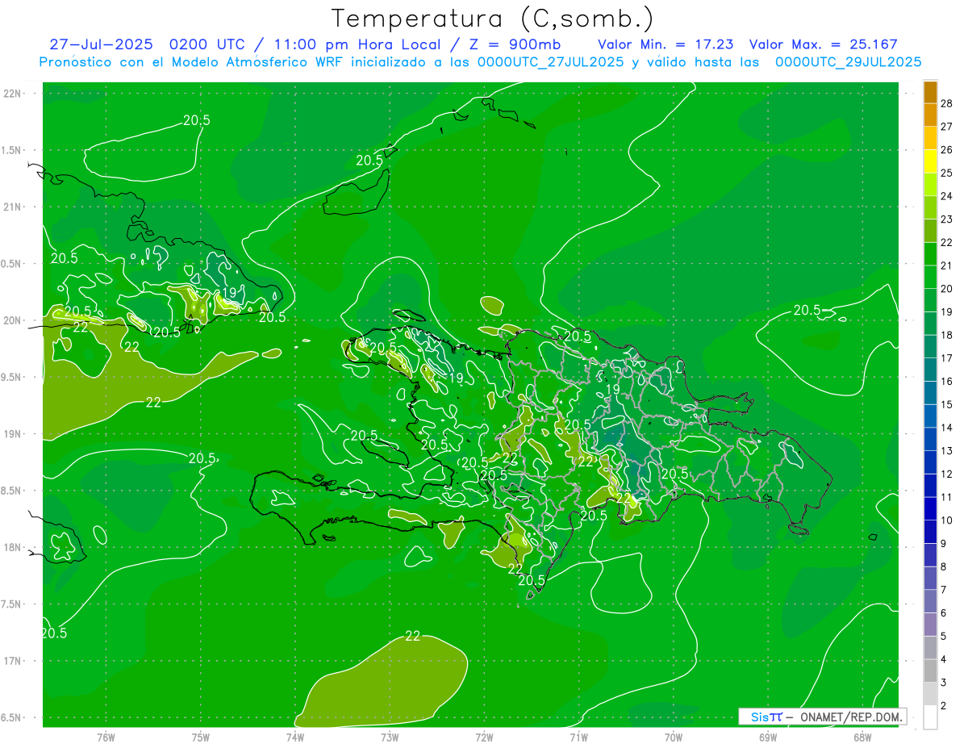
Task: Click the legend value label '21'
Action: (946, 265)
